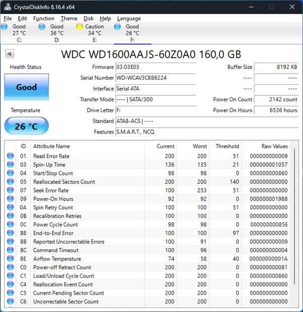The width and height of the screenshot is (303, 312).
Task: Click status orb of Reallocation Event Count row
Action: [11, 284]
